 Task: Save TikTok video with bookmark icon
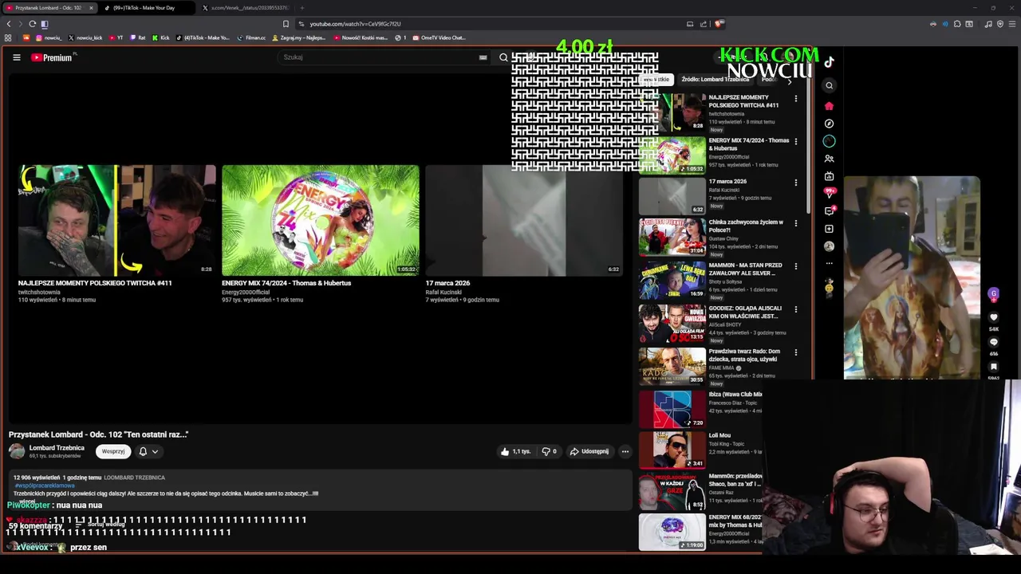tap(993, 367)
